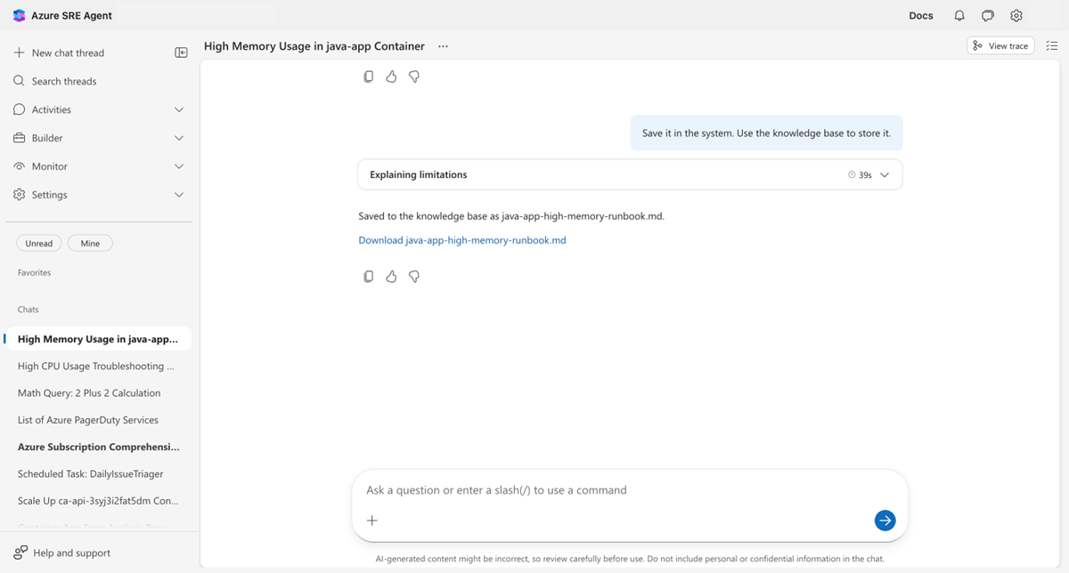Screen dimensions: 1069x573
Task: Filter chats with the Unread toggle
Action: pos(38,242)
